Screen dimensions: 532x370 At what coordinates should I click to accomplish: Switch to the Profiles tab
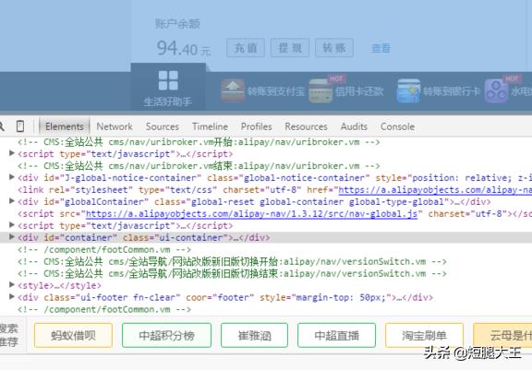click(257, 126)
